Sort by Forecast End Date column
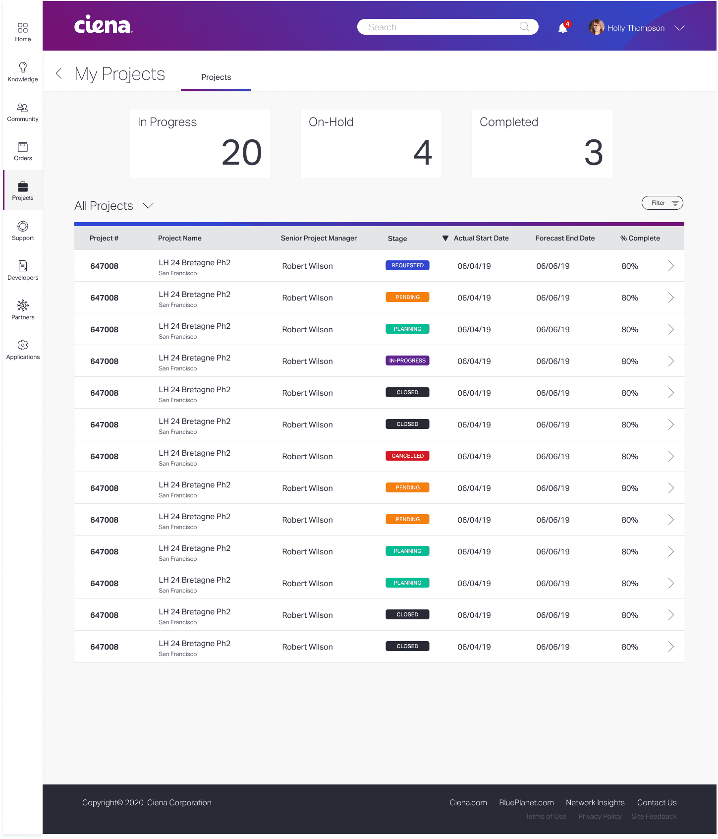 pyautogui.click(x=565, y=239)
